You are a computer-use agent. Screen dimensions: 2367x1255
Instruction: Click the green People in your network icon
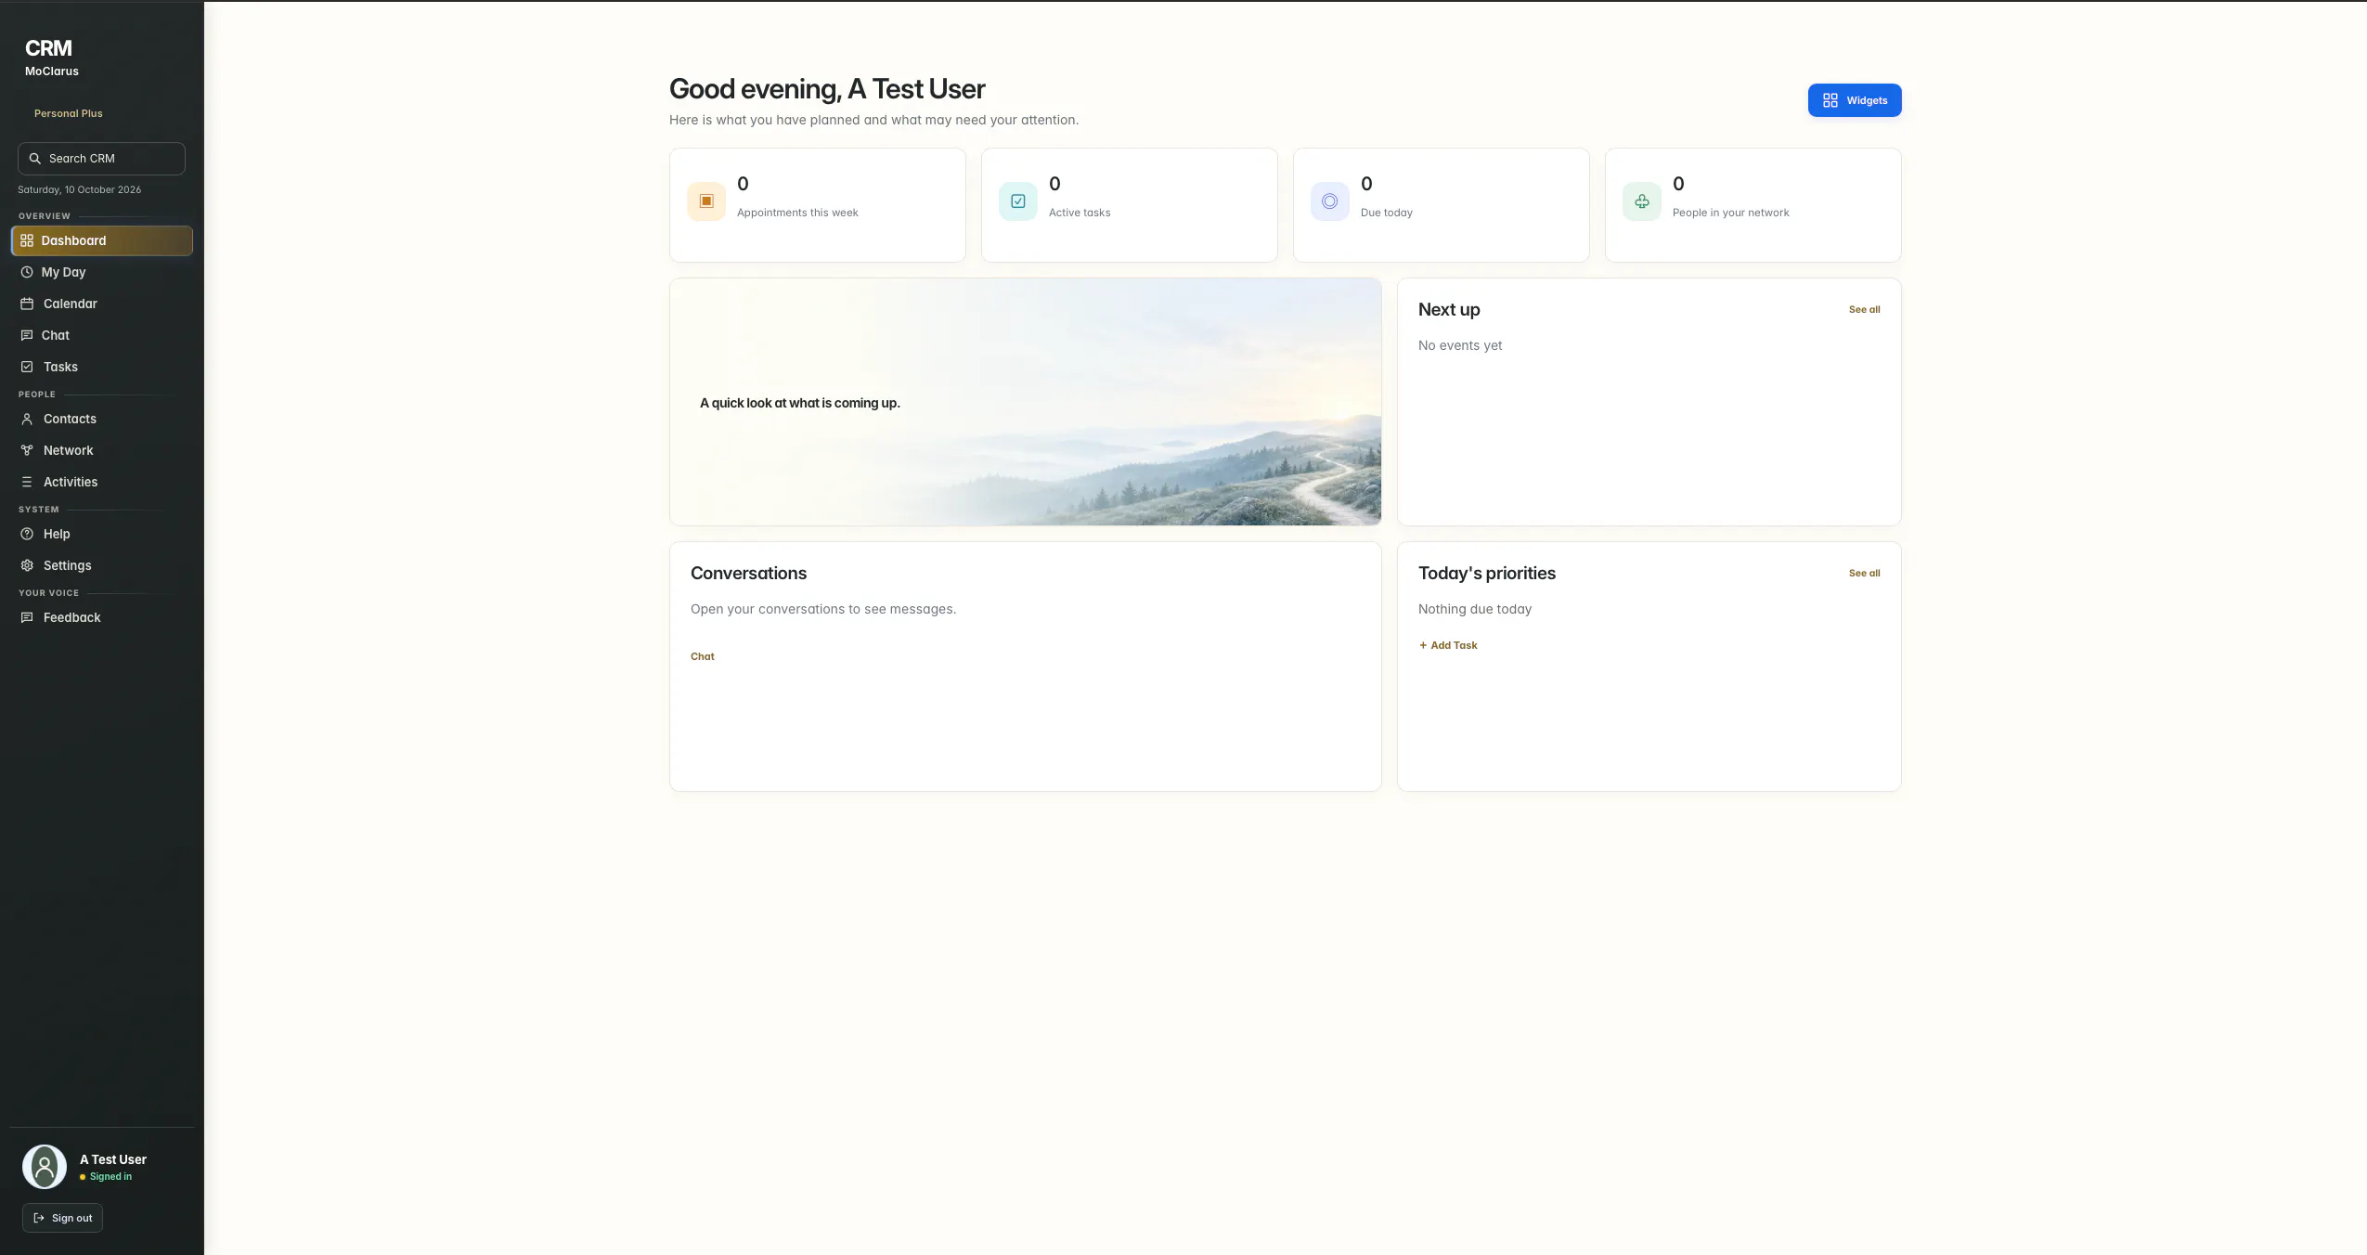[x=1642, y=201]
